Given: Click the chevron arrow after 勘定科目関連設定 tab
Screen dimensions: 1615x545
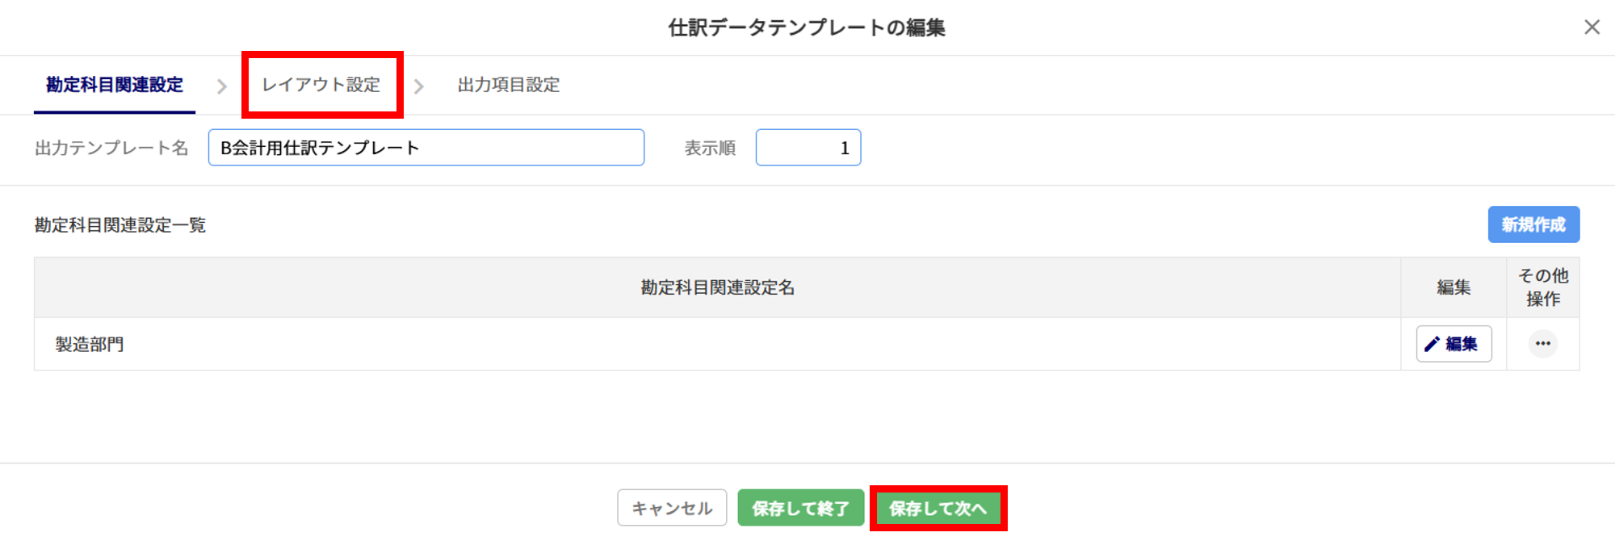Looking at the screenshot, I should (x=222, y=86).
